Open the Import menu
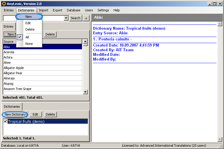This screenshot has width=224, height=149. point(43,10)
